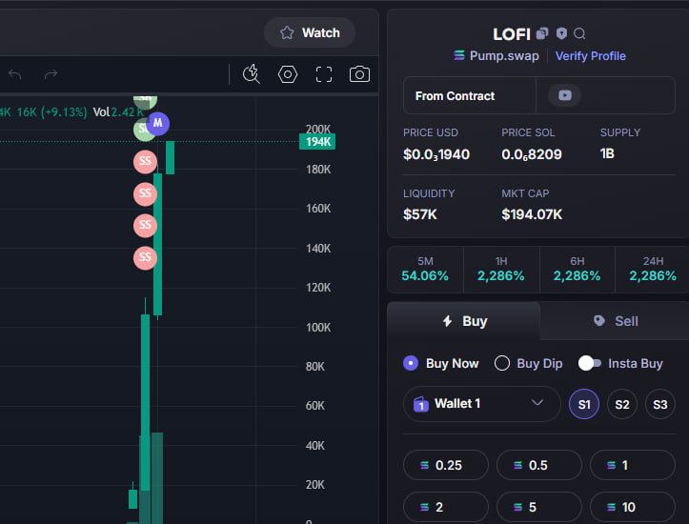Redo the chart action

pyautogui.click(x=51, y=74)
